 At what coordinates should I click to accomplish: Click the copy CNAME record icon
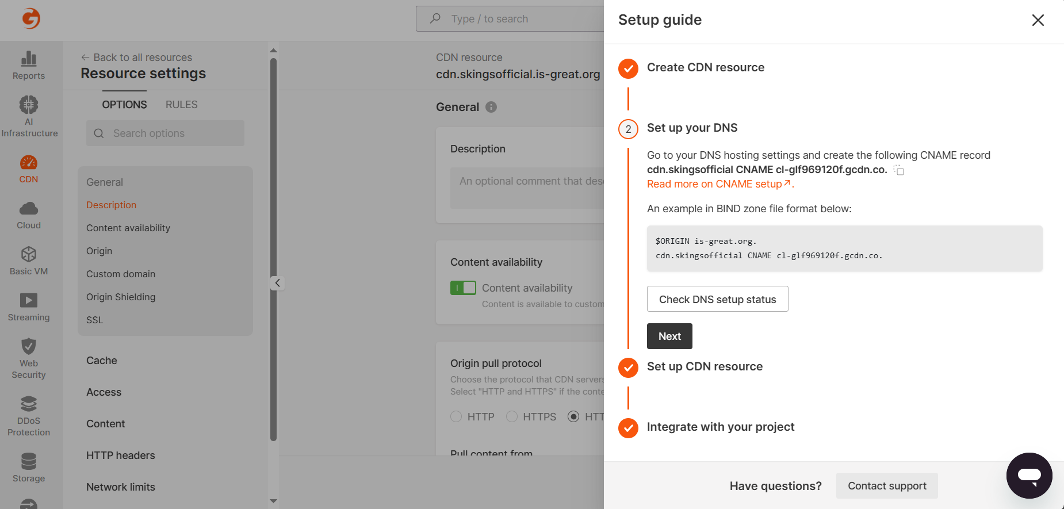899,170
